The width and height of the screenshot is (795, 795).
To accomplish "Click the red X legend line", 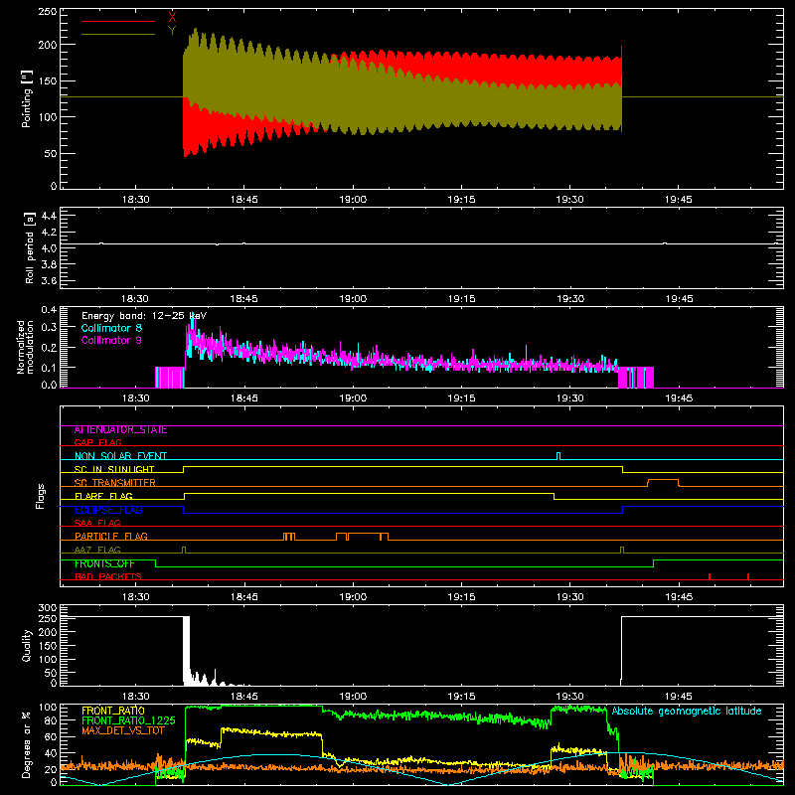I will (118, 21).
